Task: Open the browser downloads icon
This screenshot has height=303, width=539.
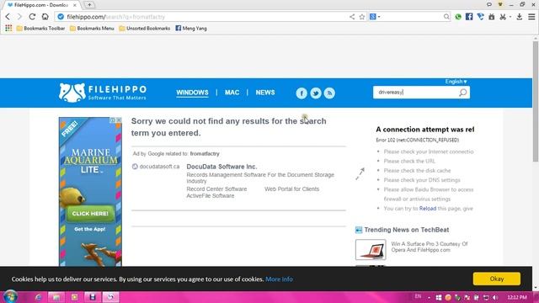Action: pyautogui.click(x=520, y=17)
